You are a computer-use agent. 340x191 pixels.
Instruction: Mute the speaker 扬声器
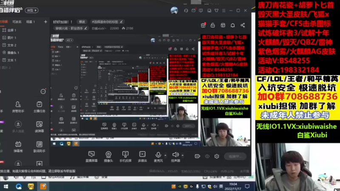pyautogui.click(x=176, y=156)
